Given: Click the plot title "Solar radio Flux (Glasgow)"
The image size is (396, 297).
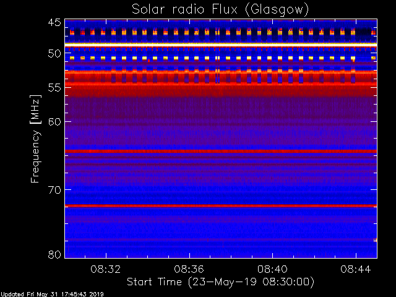Looking at the screenshot, I should coord(220,10).
